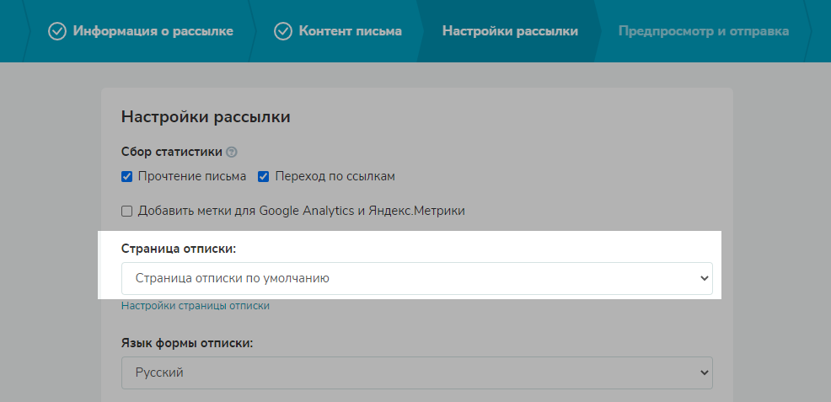Click the Добавить метки для Google Analytics label

(301, 211)
